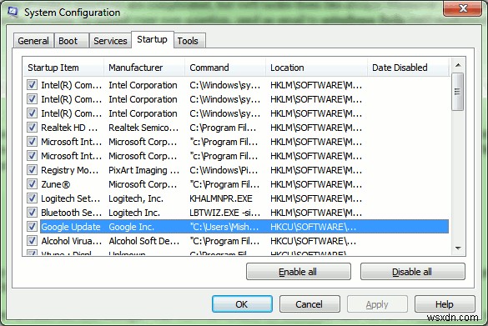Click the HKCU\SOFTWARE location of Alcohol row
Screen dimensions: 488x326
click(x=313, y=241)
